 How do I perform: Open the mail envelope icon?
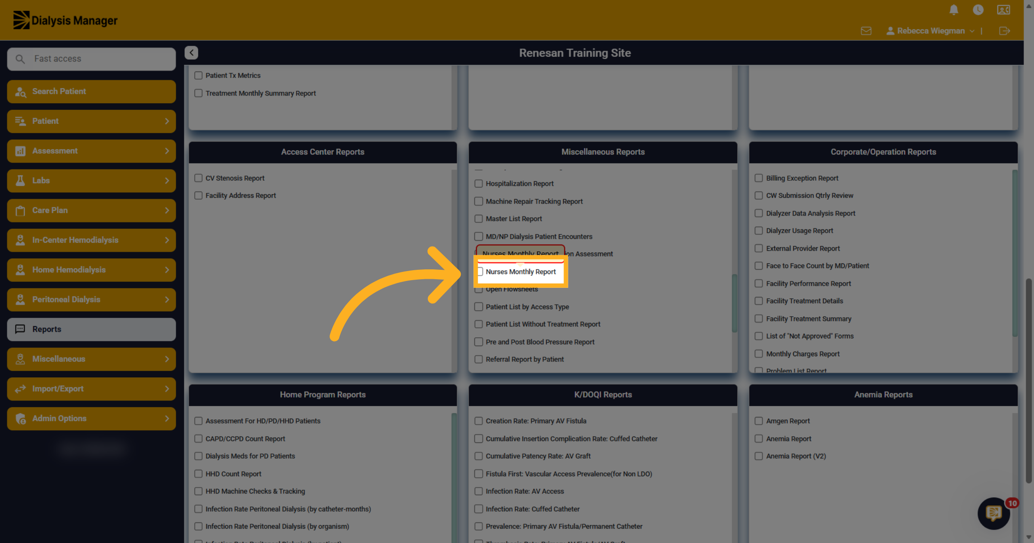866,31
